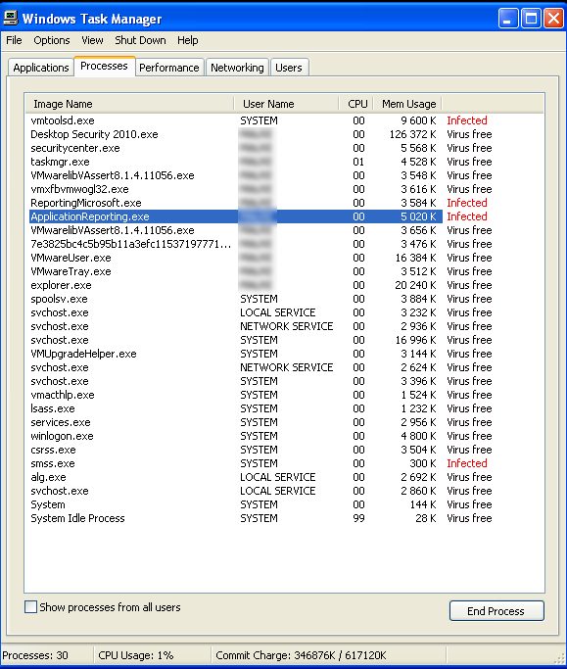Select the vmtoolsd.exe process row
This screenshot has height=669, width=567.
(x=236, y=120)
